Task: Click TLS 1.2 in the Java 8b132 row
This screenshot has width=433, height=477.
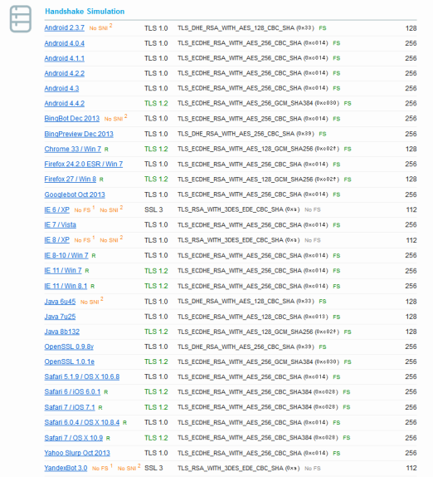Action: click(x=156, y=332)
